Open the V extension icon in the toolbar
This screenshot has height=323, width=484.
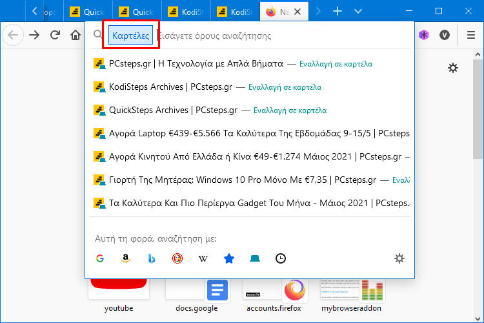445,35
